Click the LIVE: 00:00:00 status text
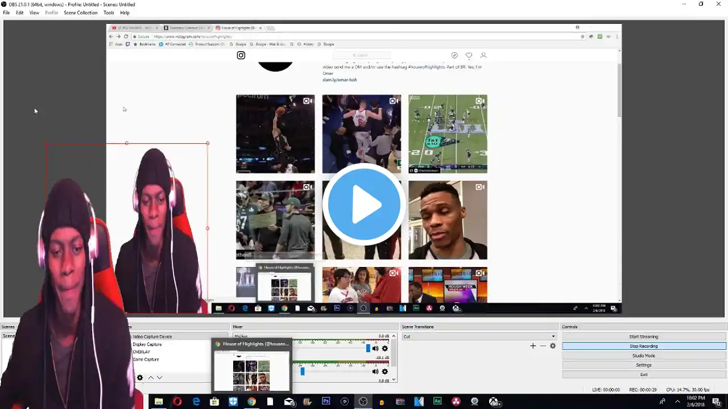The height and width of the screenshot is (409, 728). click(x=606, y=390)
